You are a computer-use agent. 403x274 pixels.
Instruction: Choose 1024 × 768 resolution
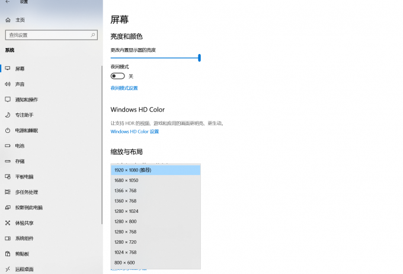coord(155,253)
